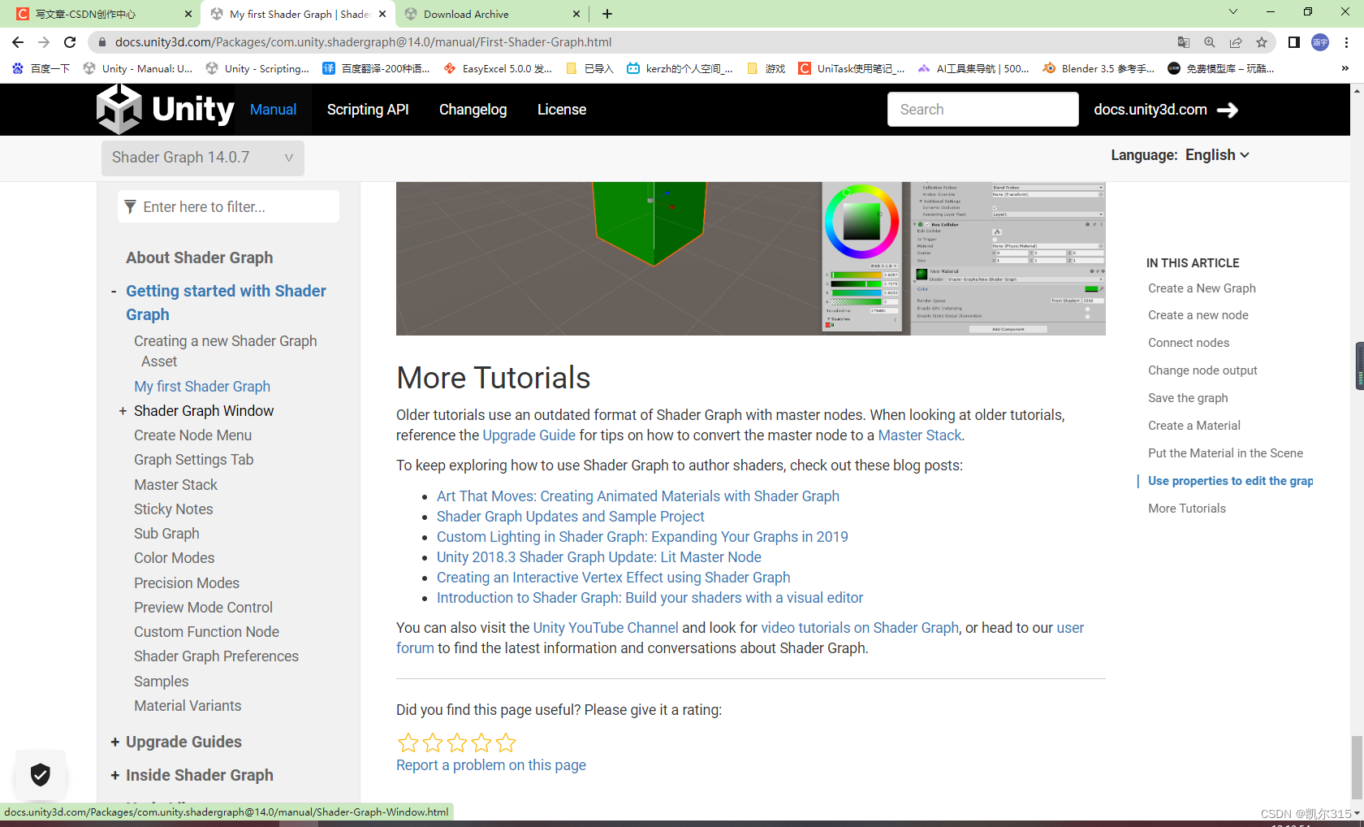Open the Changelog tab

tap(473, 110)
